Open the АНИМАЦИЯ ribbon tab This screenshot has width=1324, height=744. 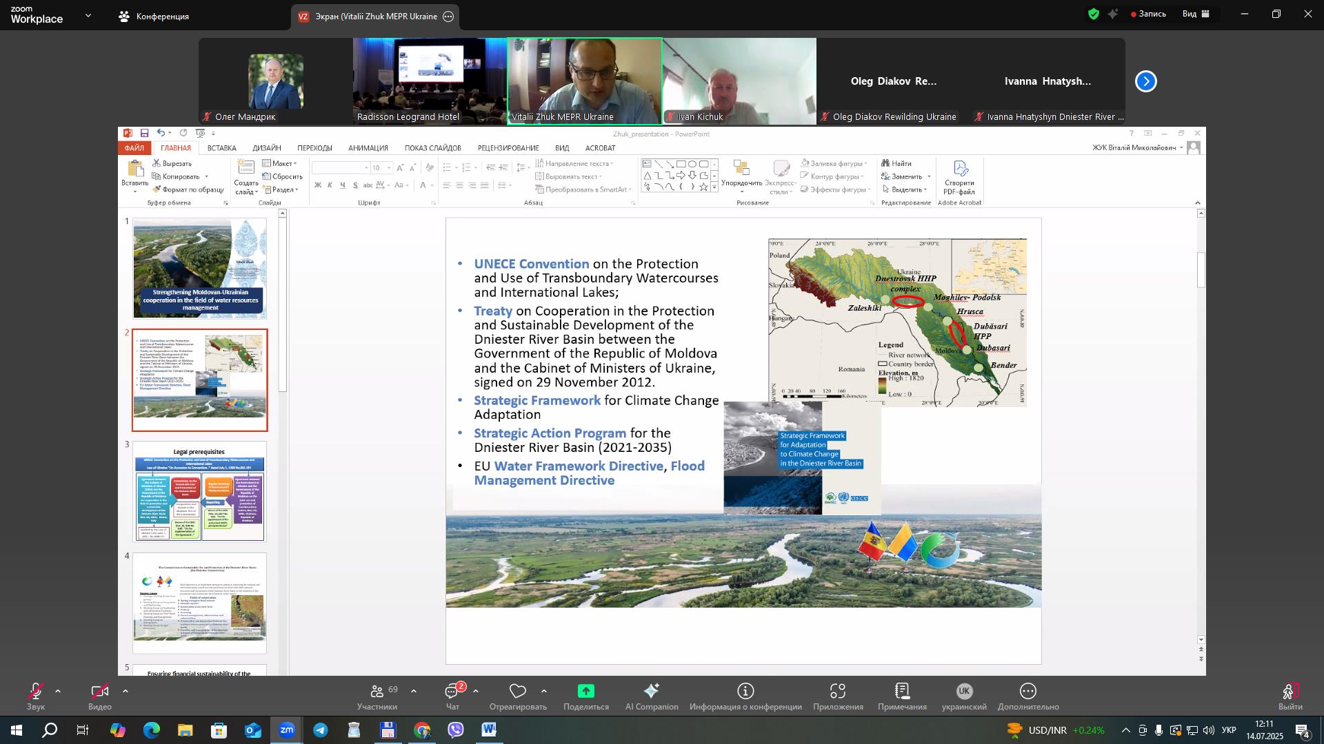click(368, 148)
